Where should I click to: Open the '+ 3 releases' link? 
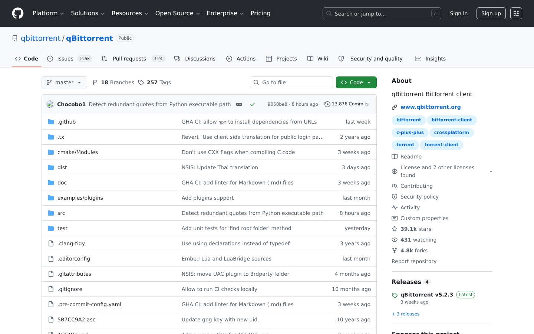tap(405, 314)
